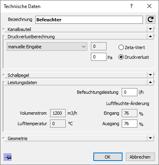Click the Volumenstrom m3/h field
Viewport: 159px width, 165px height.
click(58, 113)
